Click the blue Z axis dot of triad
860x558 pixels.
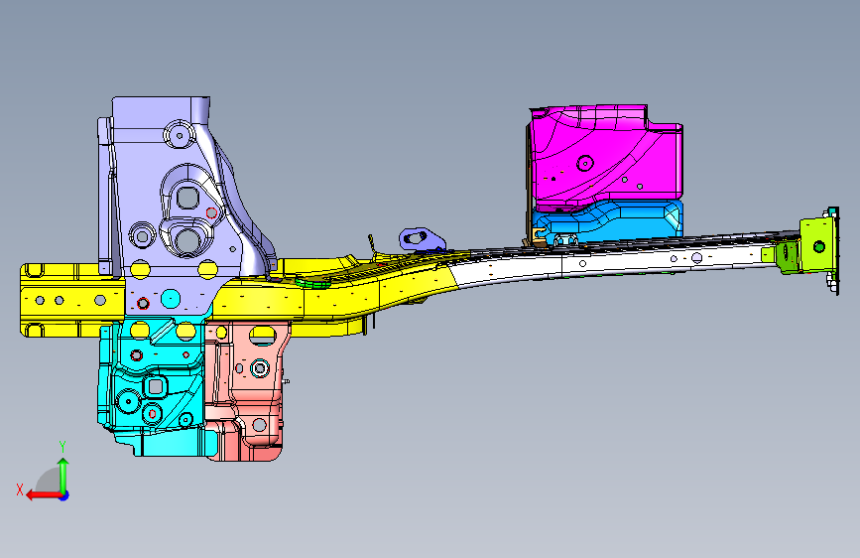64,495
